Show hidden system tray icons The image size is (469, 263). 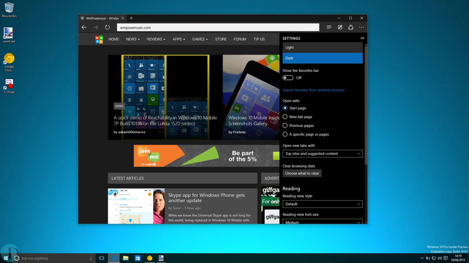422,258
